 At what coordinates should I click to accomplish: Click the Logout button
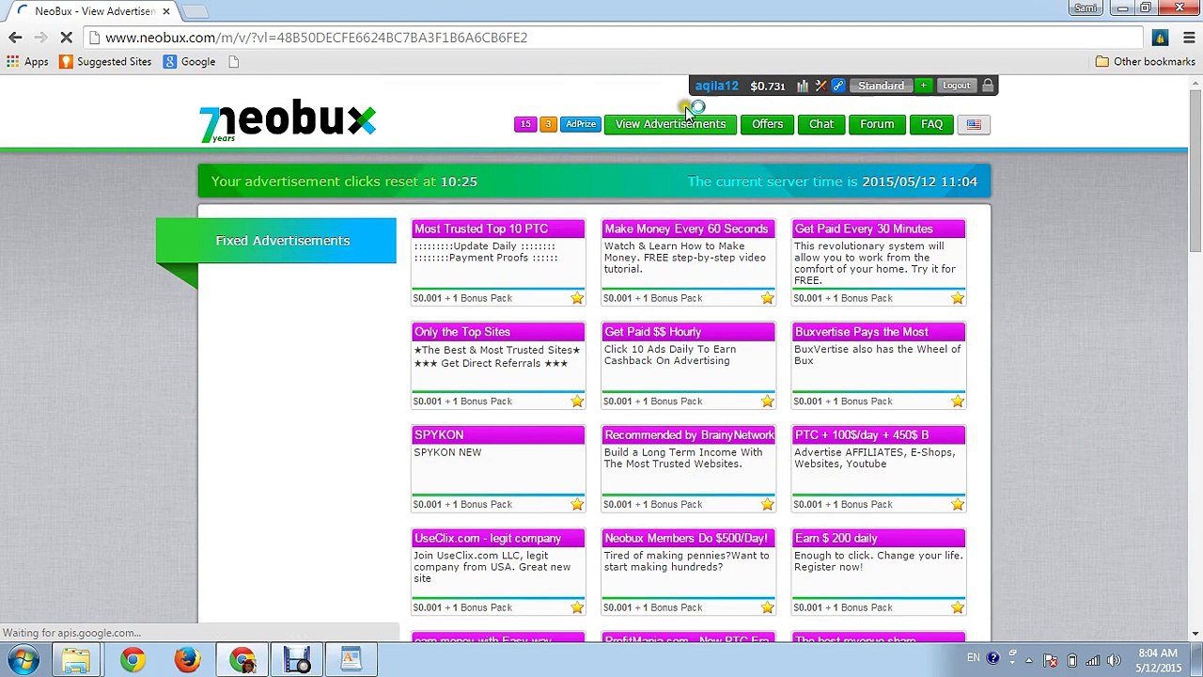(x=956, y=86)
